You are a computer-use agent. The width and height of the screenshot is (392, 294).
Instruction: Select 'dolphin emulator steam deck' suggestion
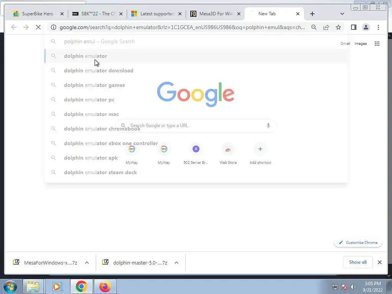(196, 173)
